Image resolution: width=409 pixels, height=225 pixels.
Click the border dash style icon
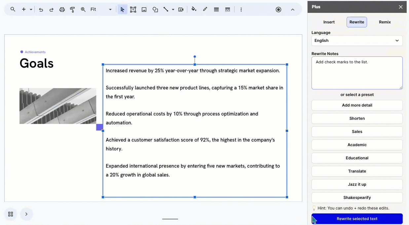tap(228, 10)
